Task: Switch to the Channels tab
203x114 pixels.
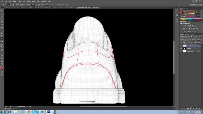Action: coord(187,35)
